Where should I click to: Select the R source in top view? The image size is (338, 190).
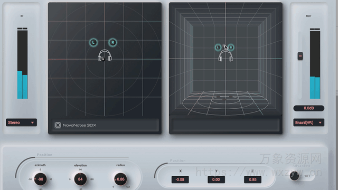[x=112, y=42]
